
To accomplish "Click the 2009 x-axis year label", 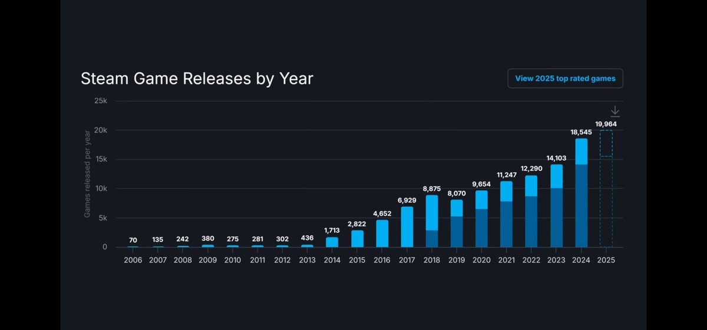I will pos(208,260).
